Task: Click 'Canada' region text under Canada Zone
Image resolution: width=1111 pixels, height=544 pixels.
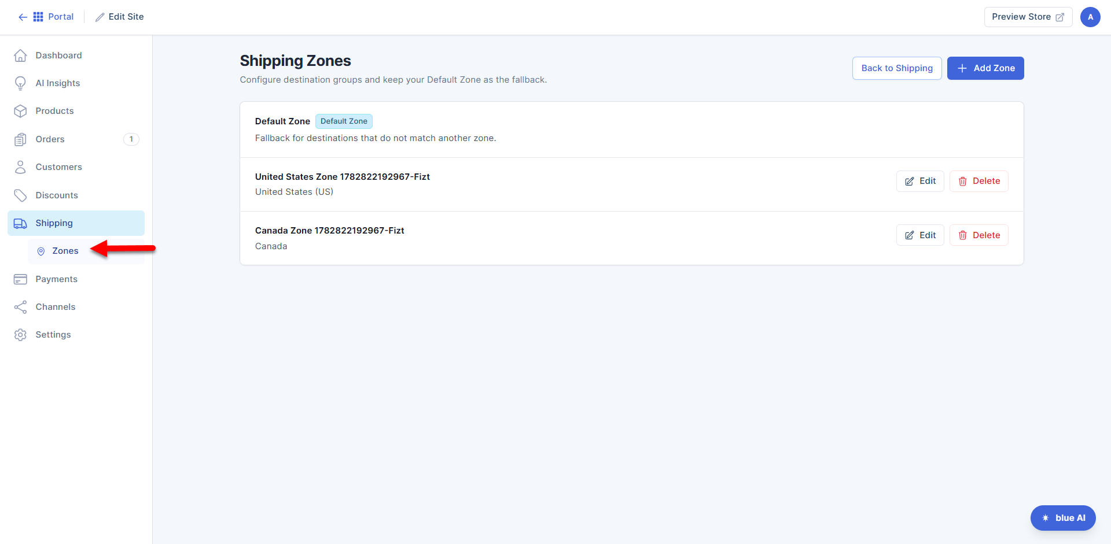Action: [x=271, y=246]
